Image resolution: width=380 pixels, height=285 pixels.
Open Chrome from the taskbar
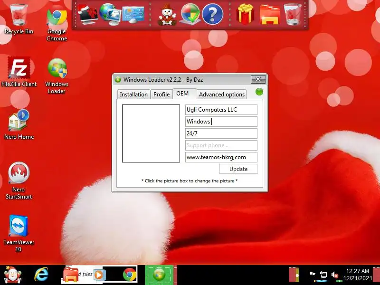[129, 275]
